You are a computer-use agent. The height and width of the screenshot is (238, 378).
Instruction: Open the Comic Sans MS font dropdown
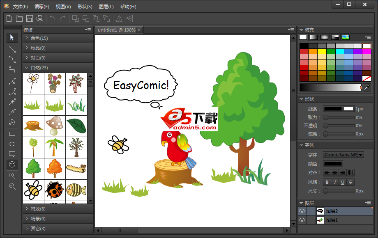(361, 155)
